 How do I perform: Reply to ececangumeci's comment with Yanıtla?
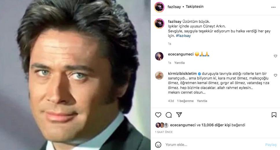[x=179, y=63]
